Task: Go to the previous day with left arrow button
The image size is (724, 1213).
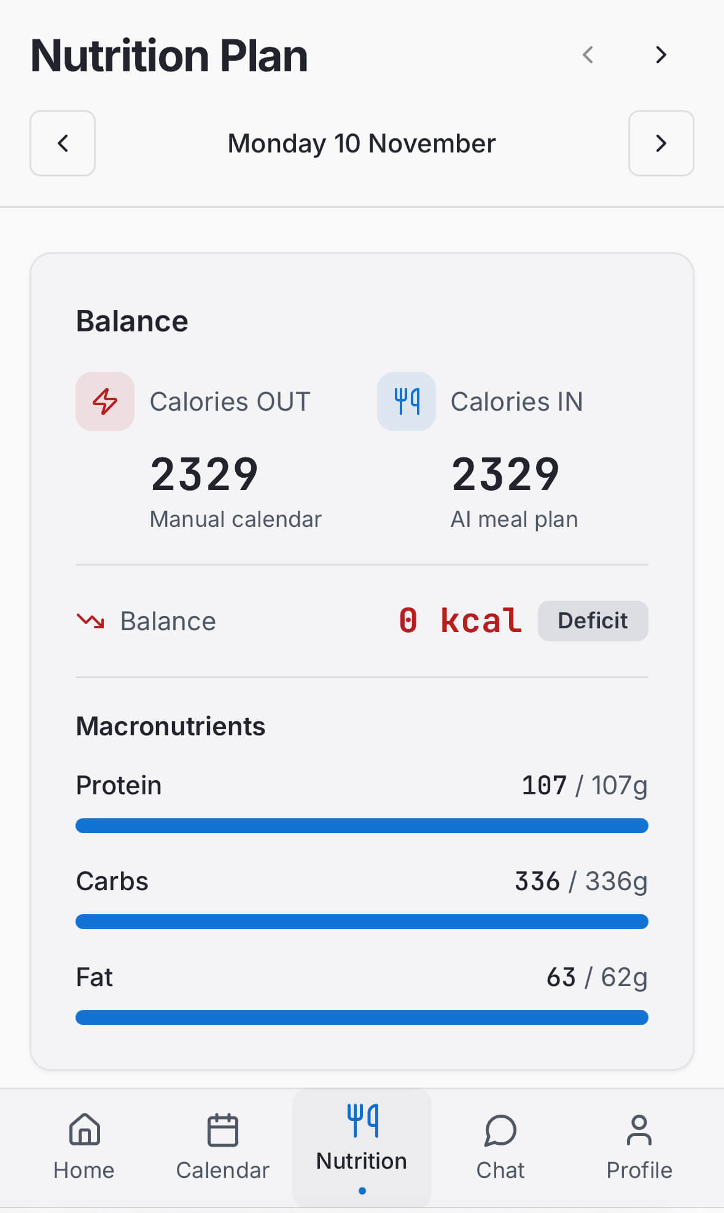Action: coord(63,143)
